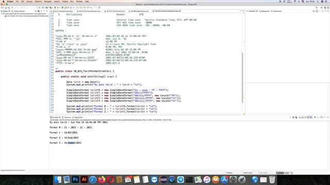
Task: Click 'Date tarih = new Date();' code line
Action: click(x=83, y=82)
